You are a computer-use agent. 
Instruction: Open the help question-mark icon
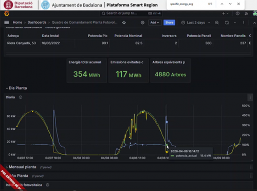click(237, 13)
